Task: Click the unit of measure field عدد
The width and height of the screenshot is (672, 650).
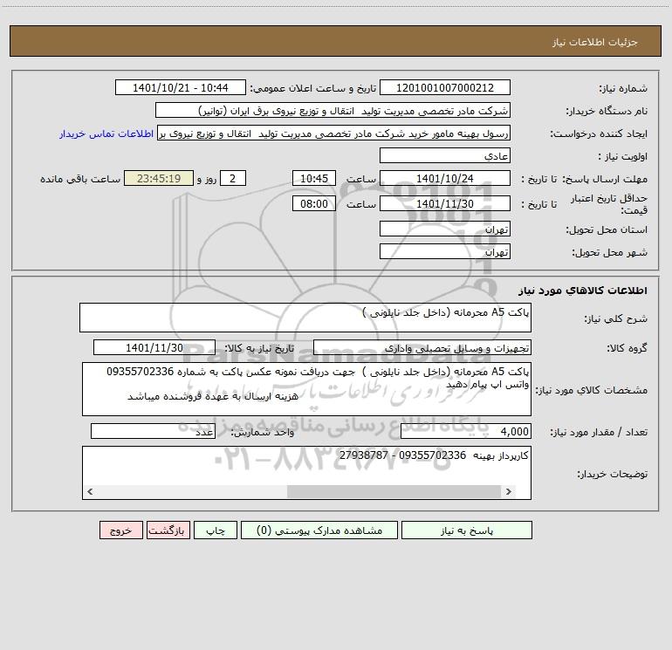Action: (x=153, y=432)
